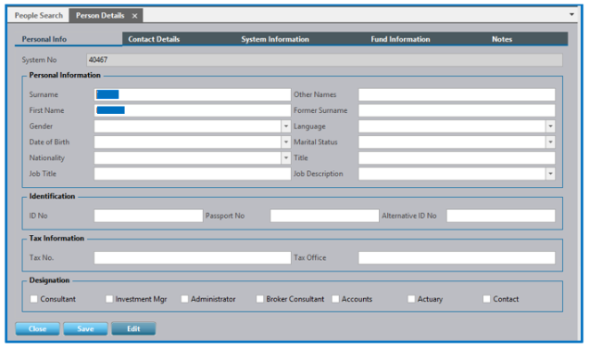Open the Contact Details tab
The width and height of the screenshot is (589, 348).
tap(154, 39)
